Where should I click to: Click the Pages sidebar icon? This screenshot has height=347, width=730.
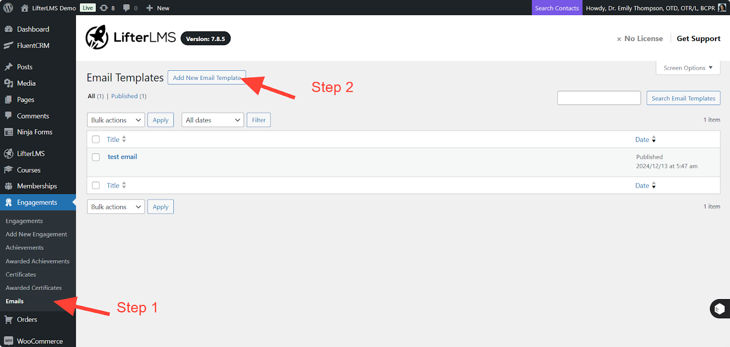pos(8,100)
